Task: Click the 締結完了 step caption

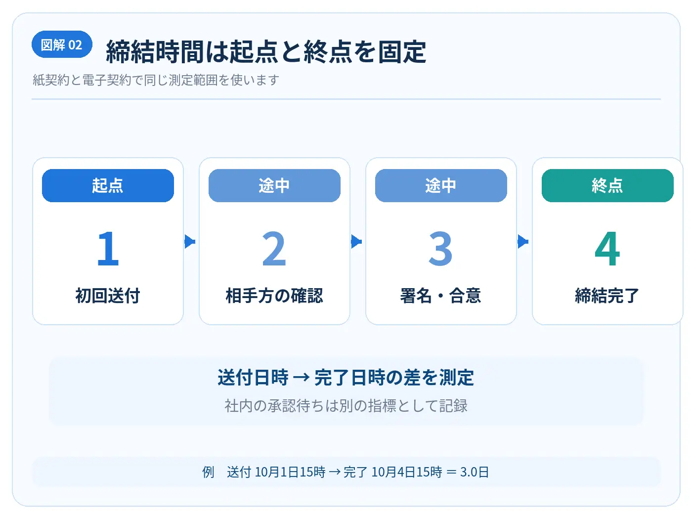Action: pyautogui.click(x=607, y=296)
